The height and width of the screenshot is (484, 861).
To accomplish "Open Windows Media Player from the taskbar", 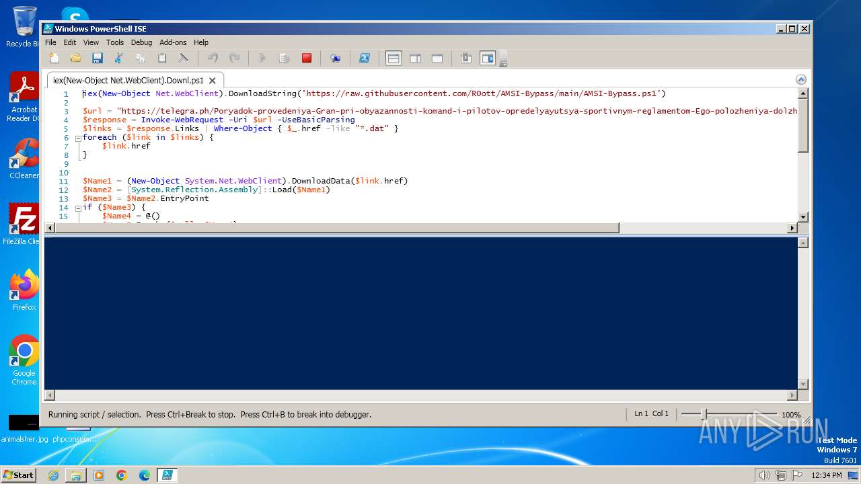I will (99, 475).
